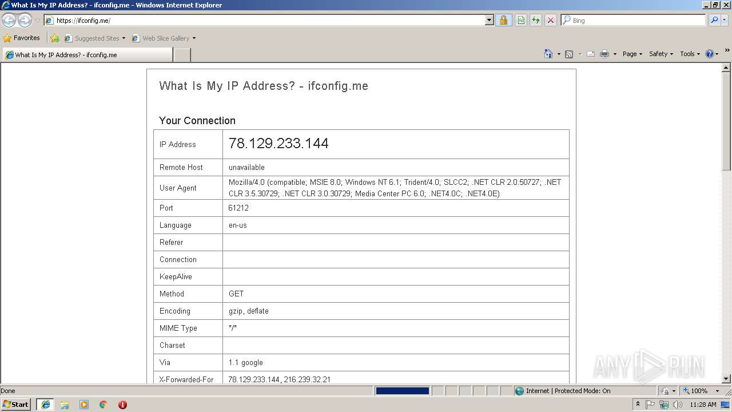Launch Google Chrome from taskbar
Screen dimensions: 732x412
(104, 405)
